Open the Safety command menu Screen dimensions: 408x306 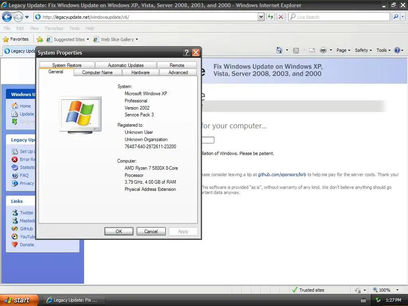coord(363,50)
